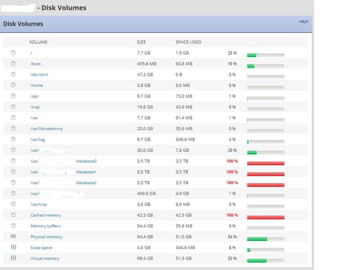Open the /home volume link
The height and width of the screenshot is (270, 362).
click(37, 85)
